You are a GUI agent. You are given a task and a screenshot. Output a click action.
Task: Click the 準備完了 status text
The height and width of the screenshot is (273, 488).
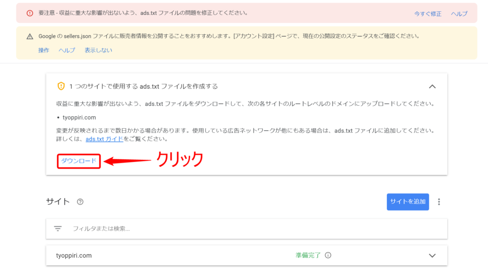pos(308,255)
